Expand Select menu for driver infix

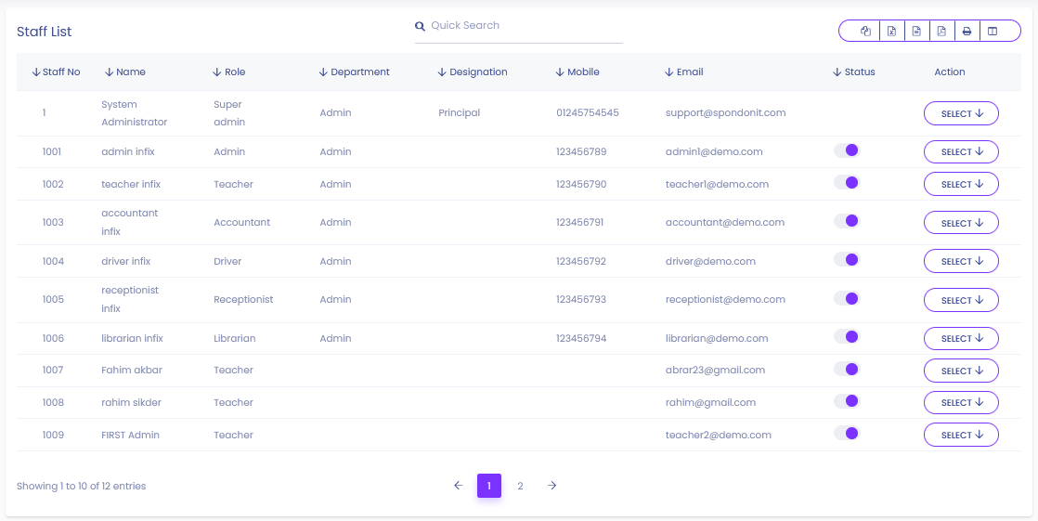coord(961,261)
